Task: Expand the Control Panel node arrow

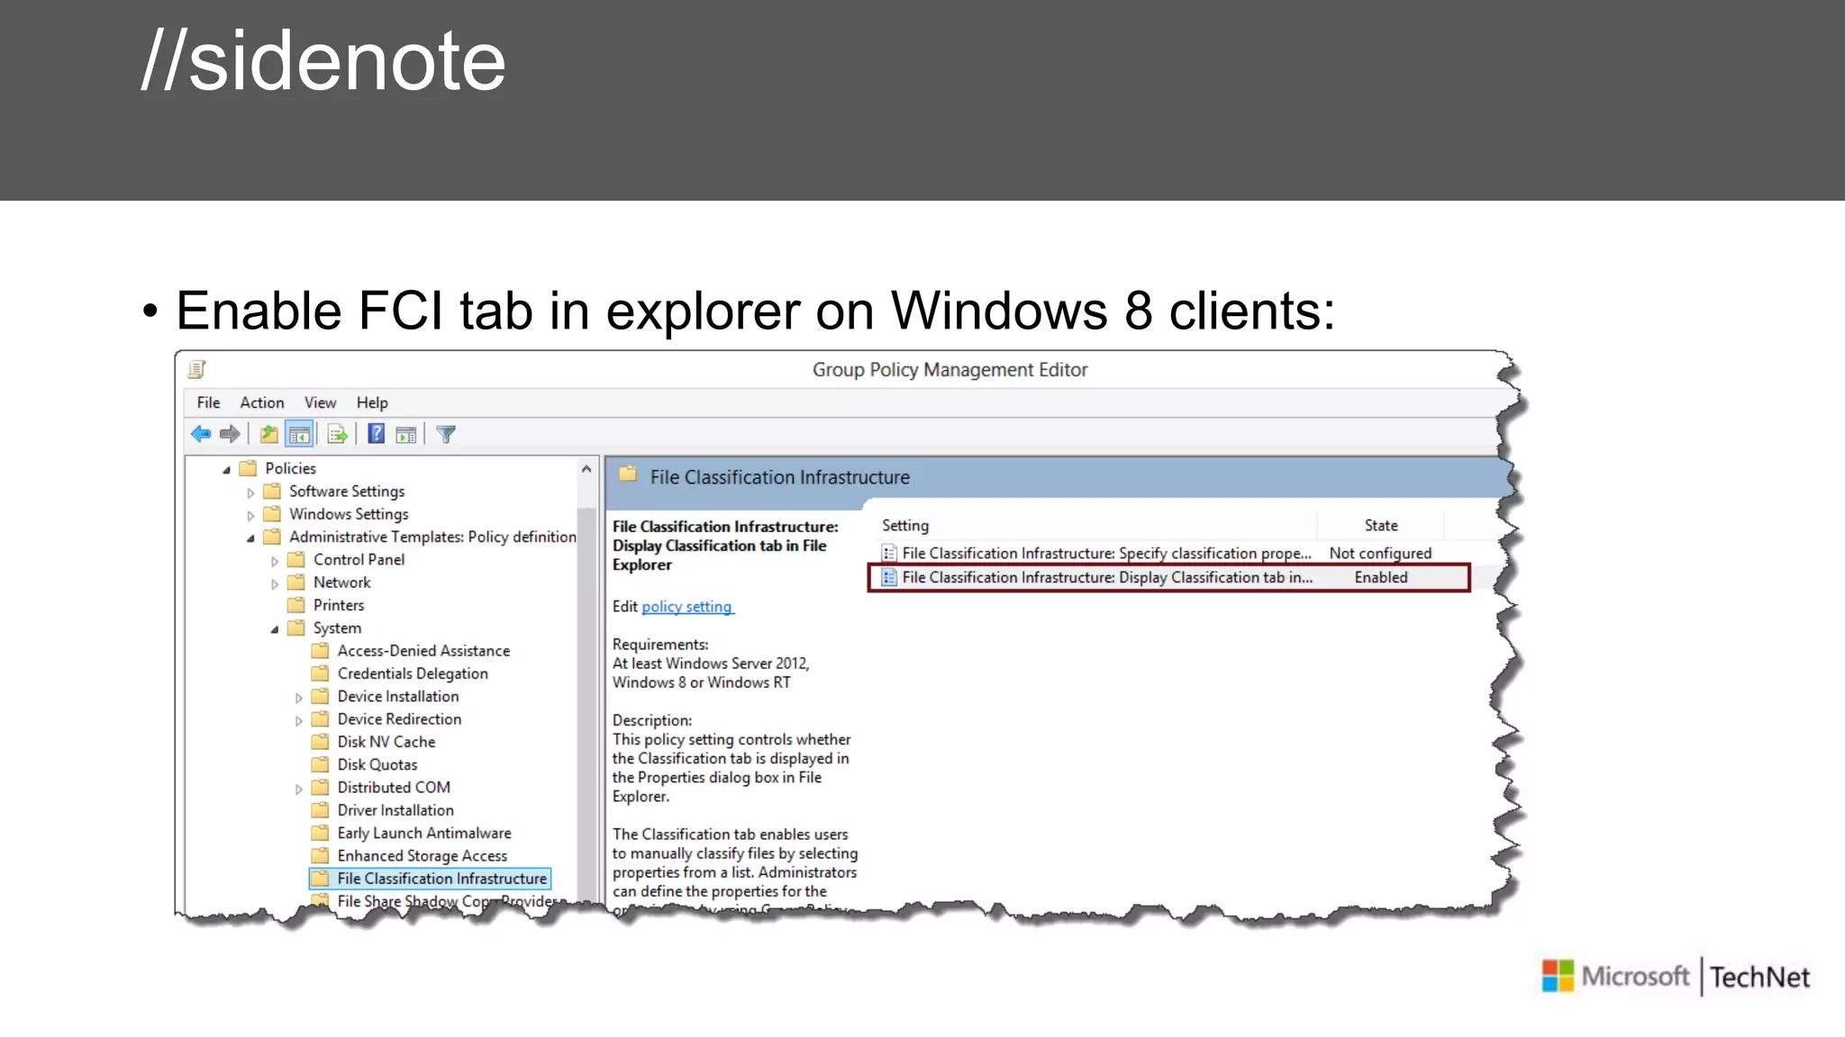Action: click(x=275, y=561)
